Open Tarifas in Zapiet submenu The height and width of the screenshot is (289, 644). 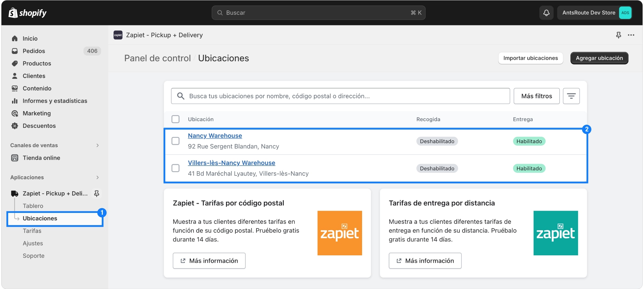pos(32,231)
